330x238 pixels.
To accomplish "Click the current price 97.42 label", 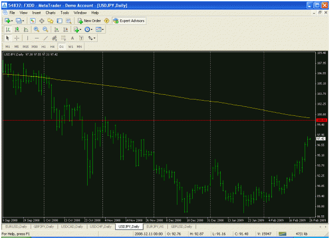I will tap(321, 138).
